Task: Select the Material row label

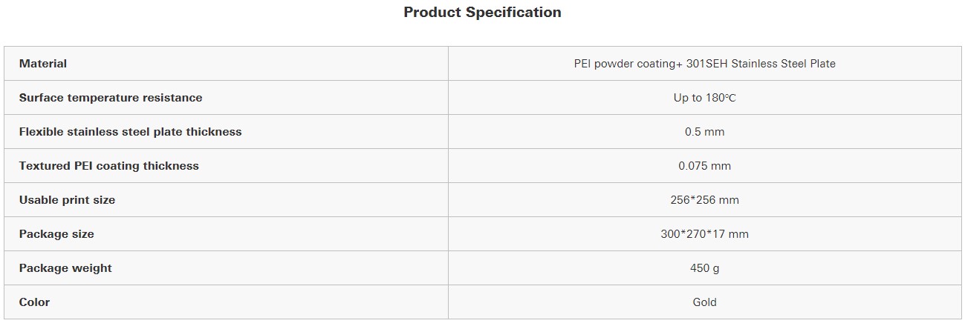Action: tap(43, 64)
